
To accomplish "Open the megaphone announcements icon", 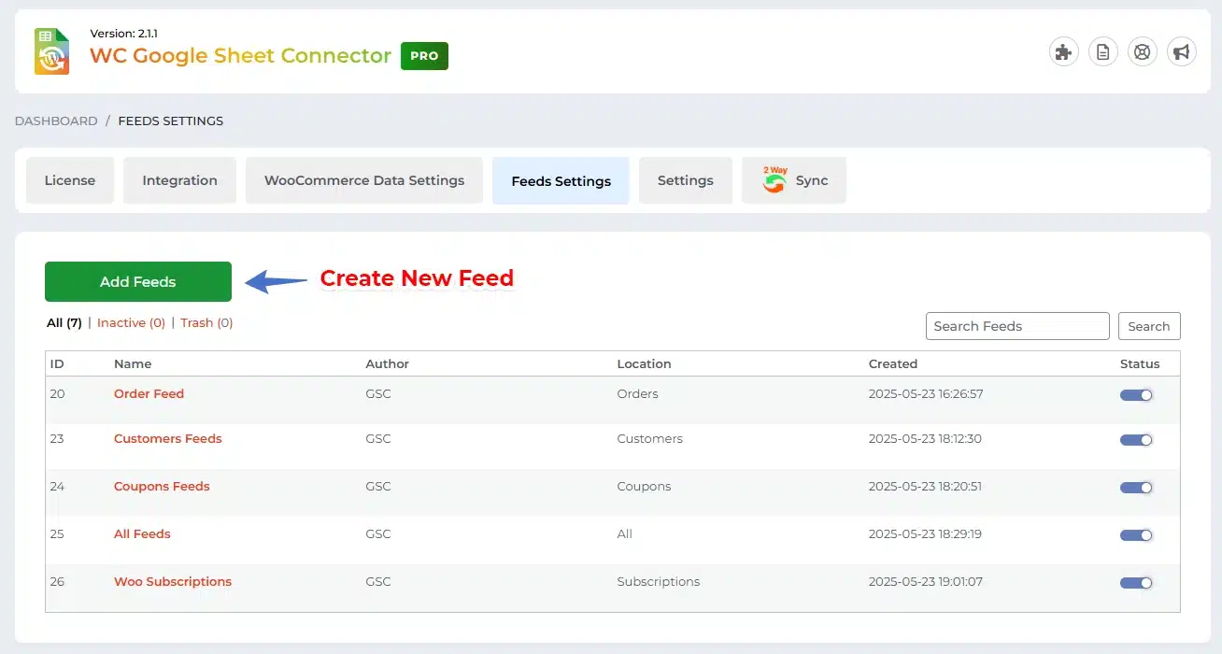I will click(x=1181, y=52).
